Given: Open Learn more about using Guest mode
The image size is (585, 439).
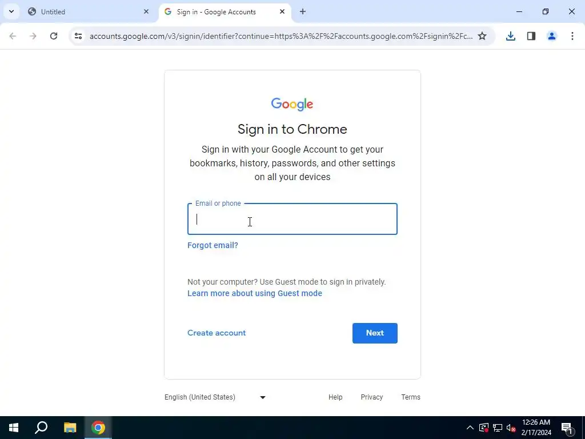Looking at the screenshot, I should (255, 293).
